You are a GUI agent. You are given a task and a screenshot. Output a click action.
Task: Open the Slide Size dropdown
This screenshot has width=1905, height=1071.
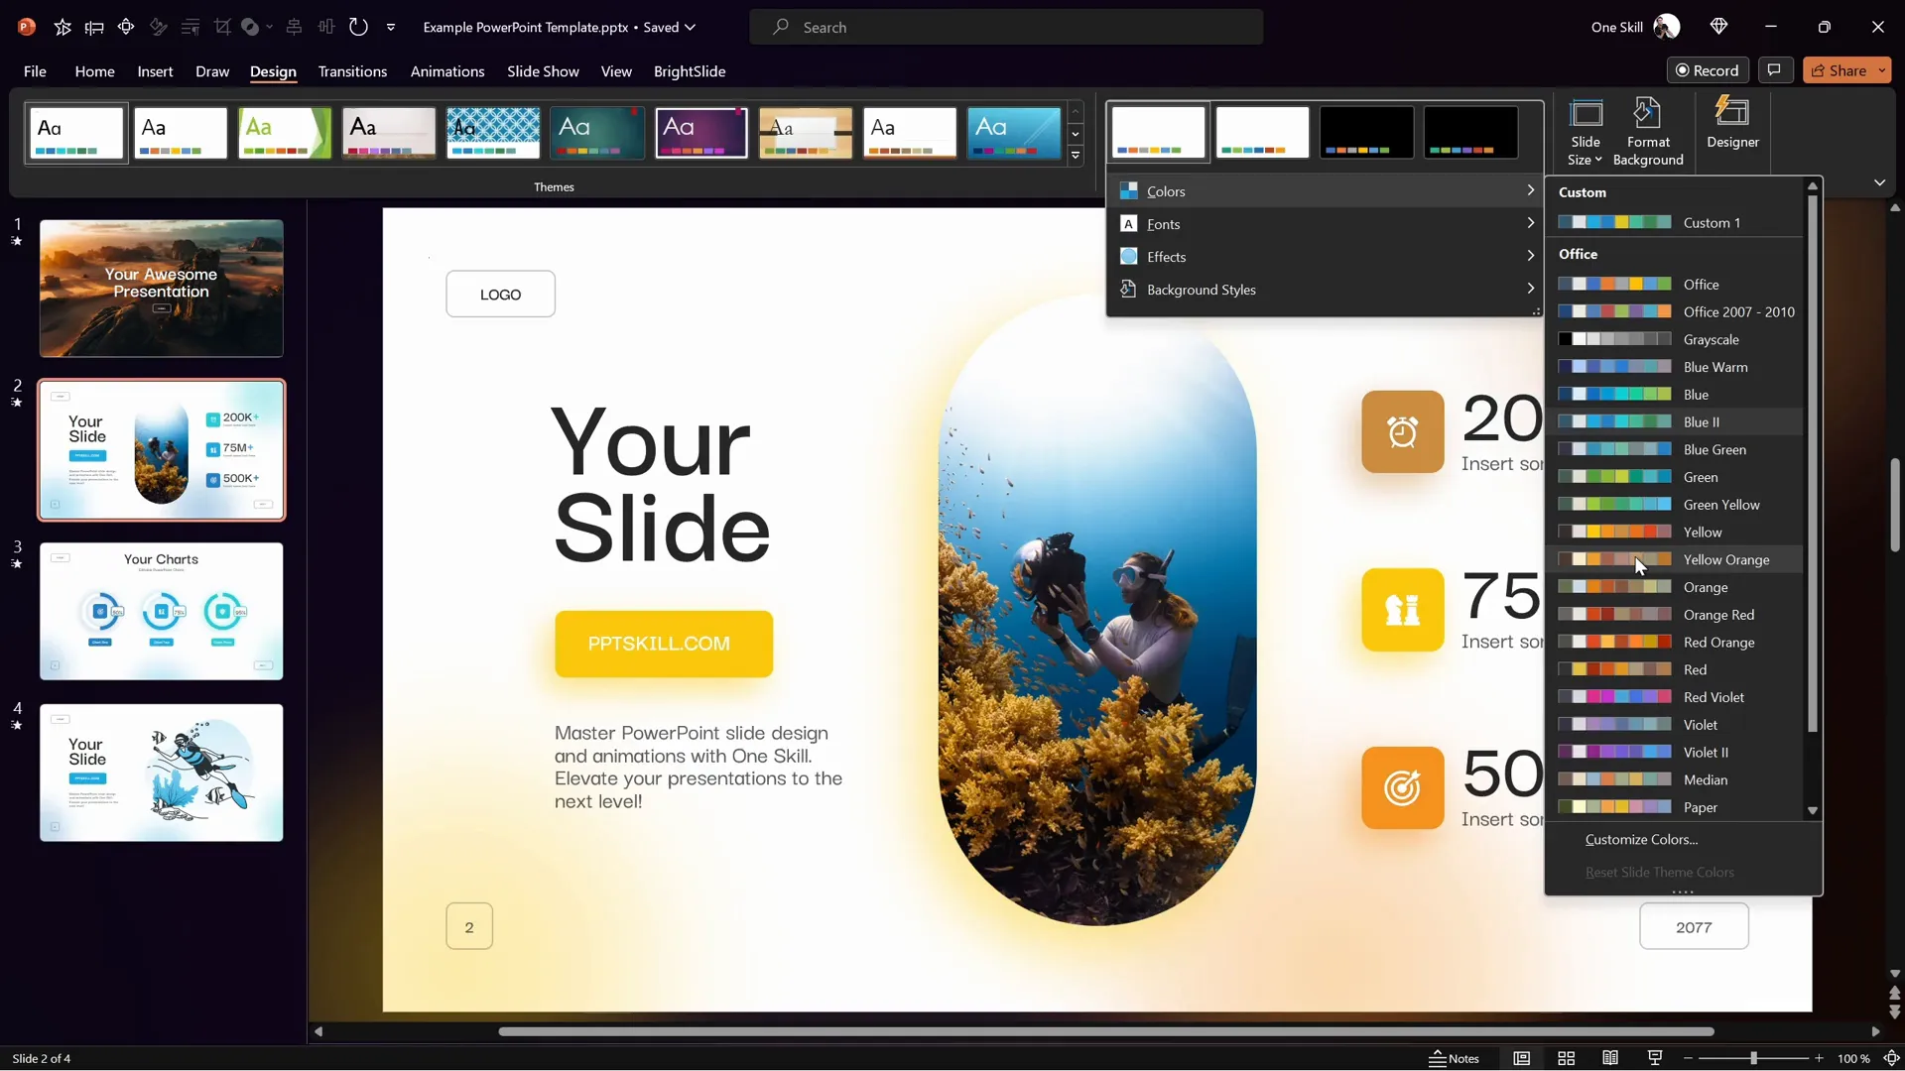(x=1585, y=132)
